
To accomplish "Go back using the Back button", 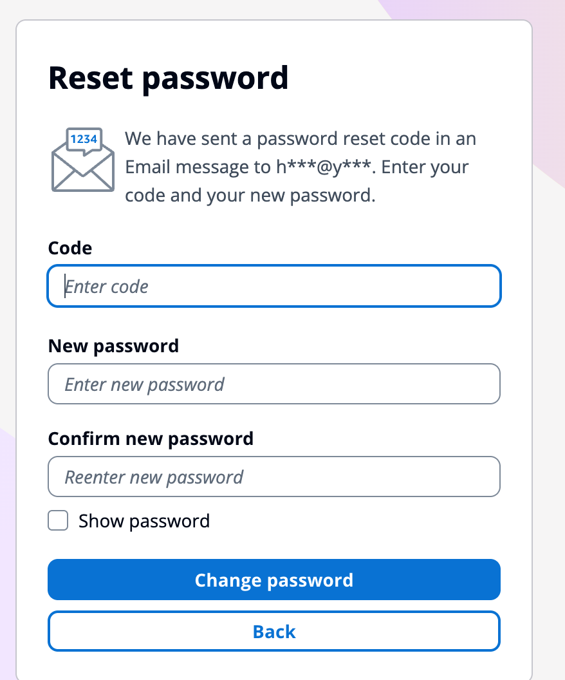I will [x=274, y=632].
